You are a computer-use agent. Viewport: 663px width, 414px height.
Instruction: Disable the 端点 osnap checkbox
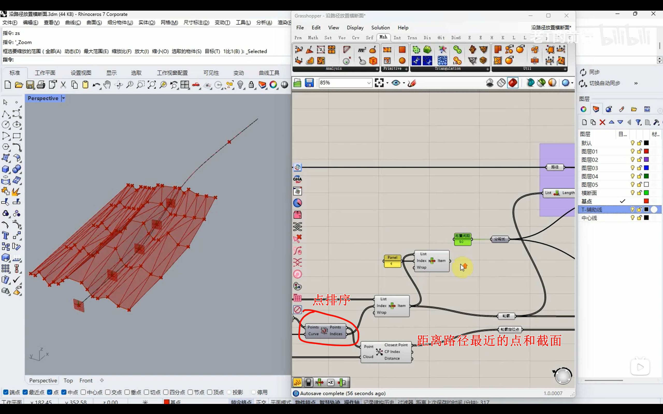(x=5, y=392)
